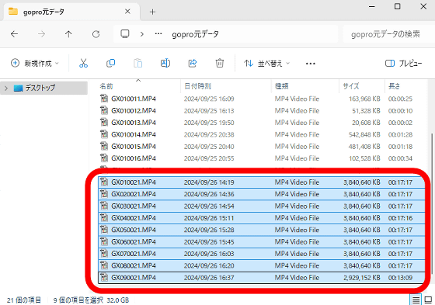Open the 並べ替え (Sort) dropdown
The width and height of the screenshot is (435, 305).
pyautogui.click(x=266, y=63)
